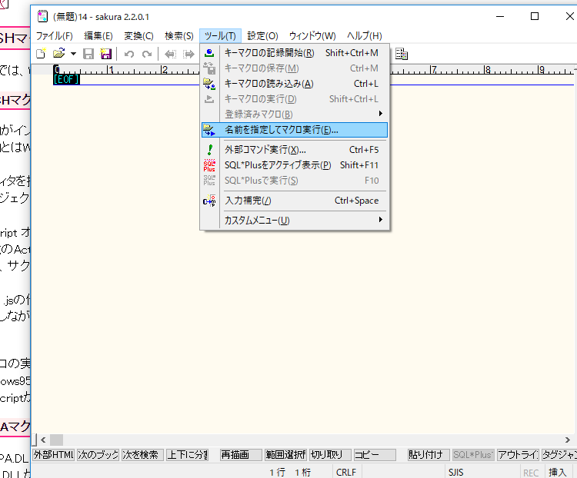Click the タグジャンプ function key button
Screen dimensions: 577x478
(559, 455)
